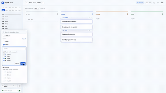Click the Daylot app logo
The height and width of the screenshot is (93, 166).
[x=3, y=3]
